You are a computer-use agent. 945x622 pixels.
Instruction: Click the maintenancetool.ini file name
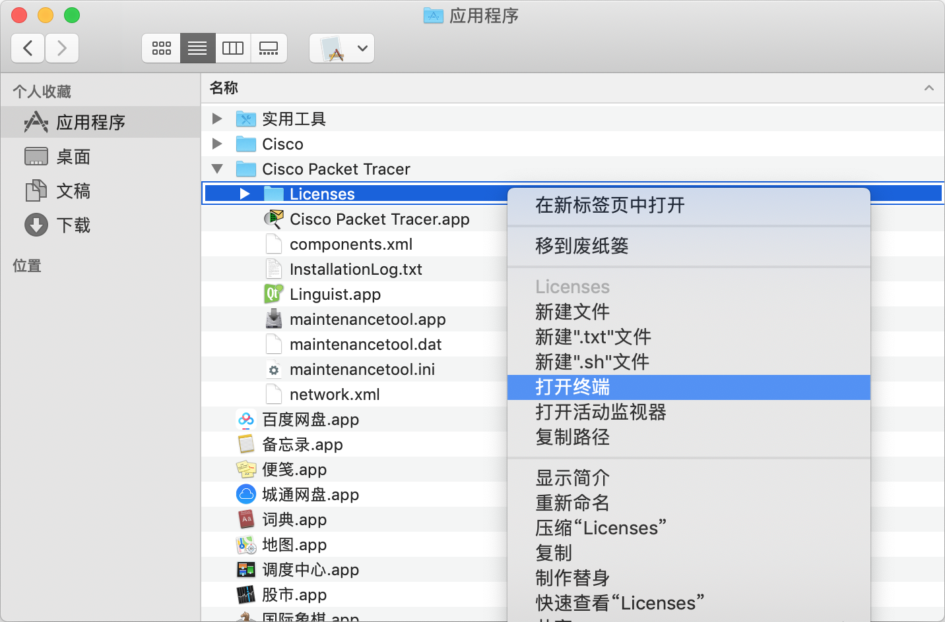362,369
